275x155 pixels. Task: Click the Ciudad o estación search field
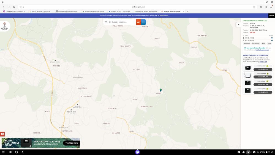click(122, 22)
